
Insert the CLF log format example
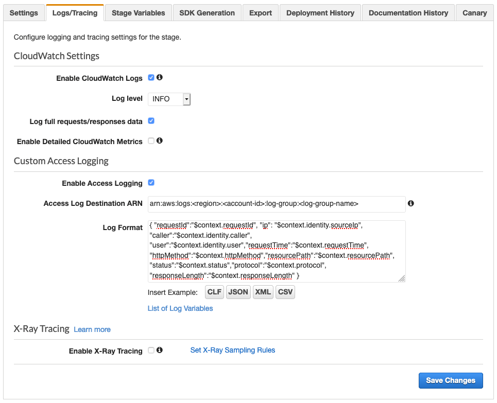pyautogui.click(x=214, y=292)
